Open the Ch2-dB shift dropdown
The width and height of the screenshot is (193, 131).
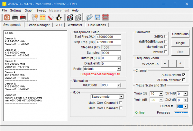pyautogui.click(x=185, y=100)
